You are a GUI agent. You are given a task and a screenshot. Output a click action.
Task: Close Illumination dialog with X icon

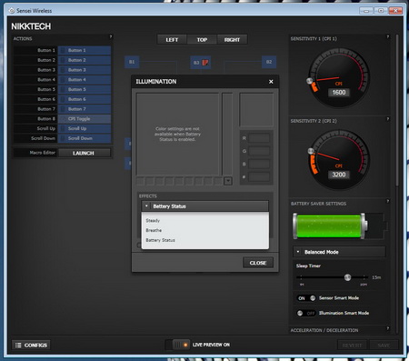(x=271, y=82)
